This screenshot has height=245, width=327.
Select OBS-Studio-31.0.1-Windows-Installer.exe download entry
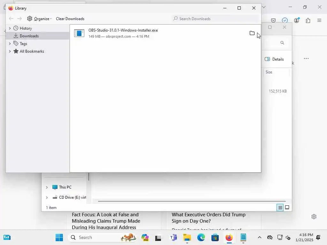165,33
